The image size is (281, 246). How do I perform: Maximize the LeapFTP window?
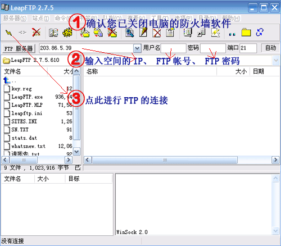pos(264,8)
